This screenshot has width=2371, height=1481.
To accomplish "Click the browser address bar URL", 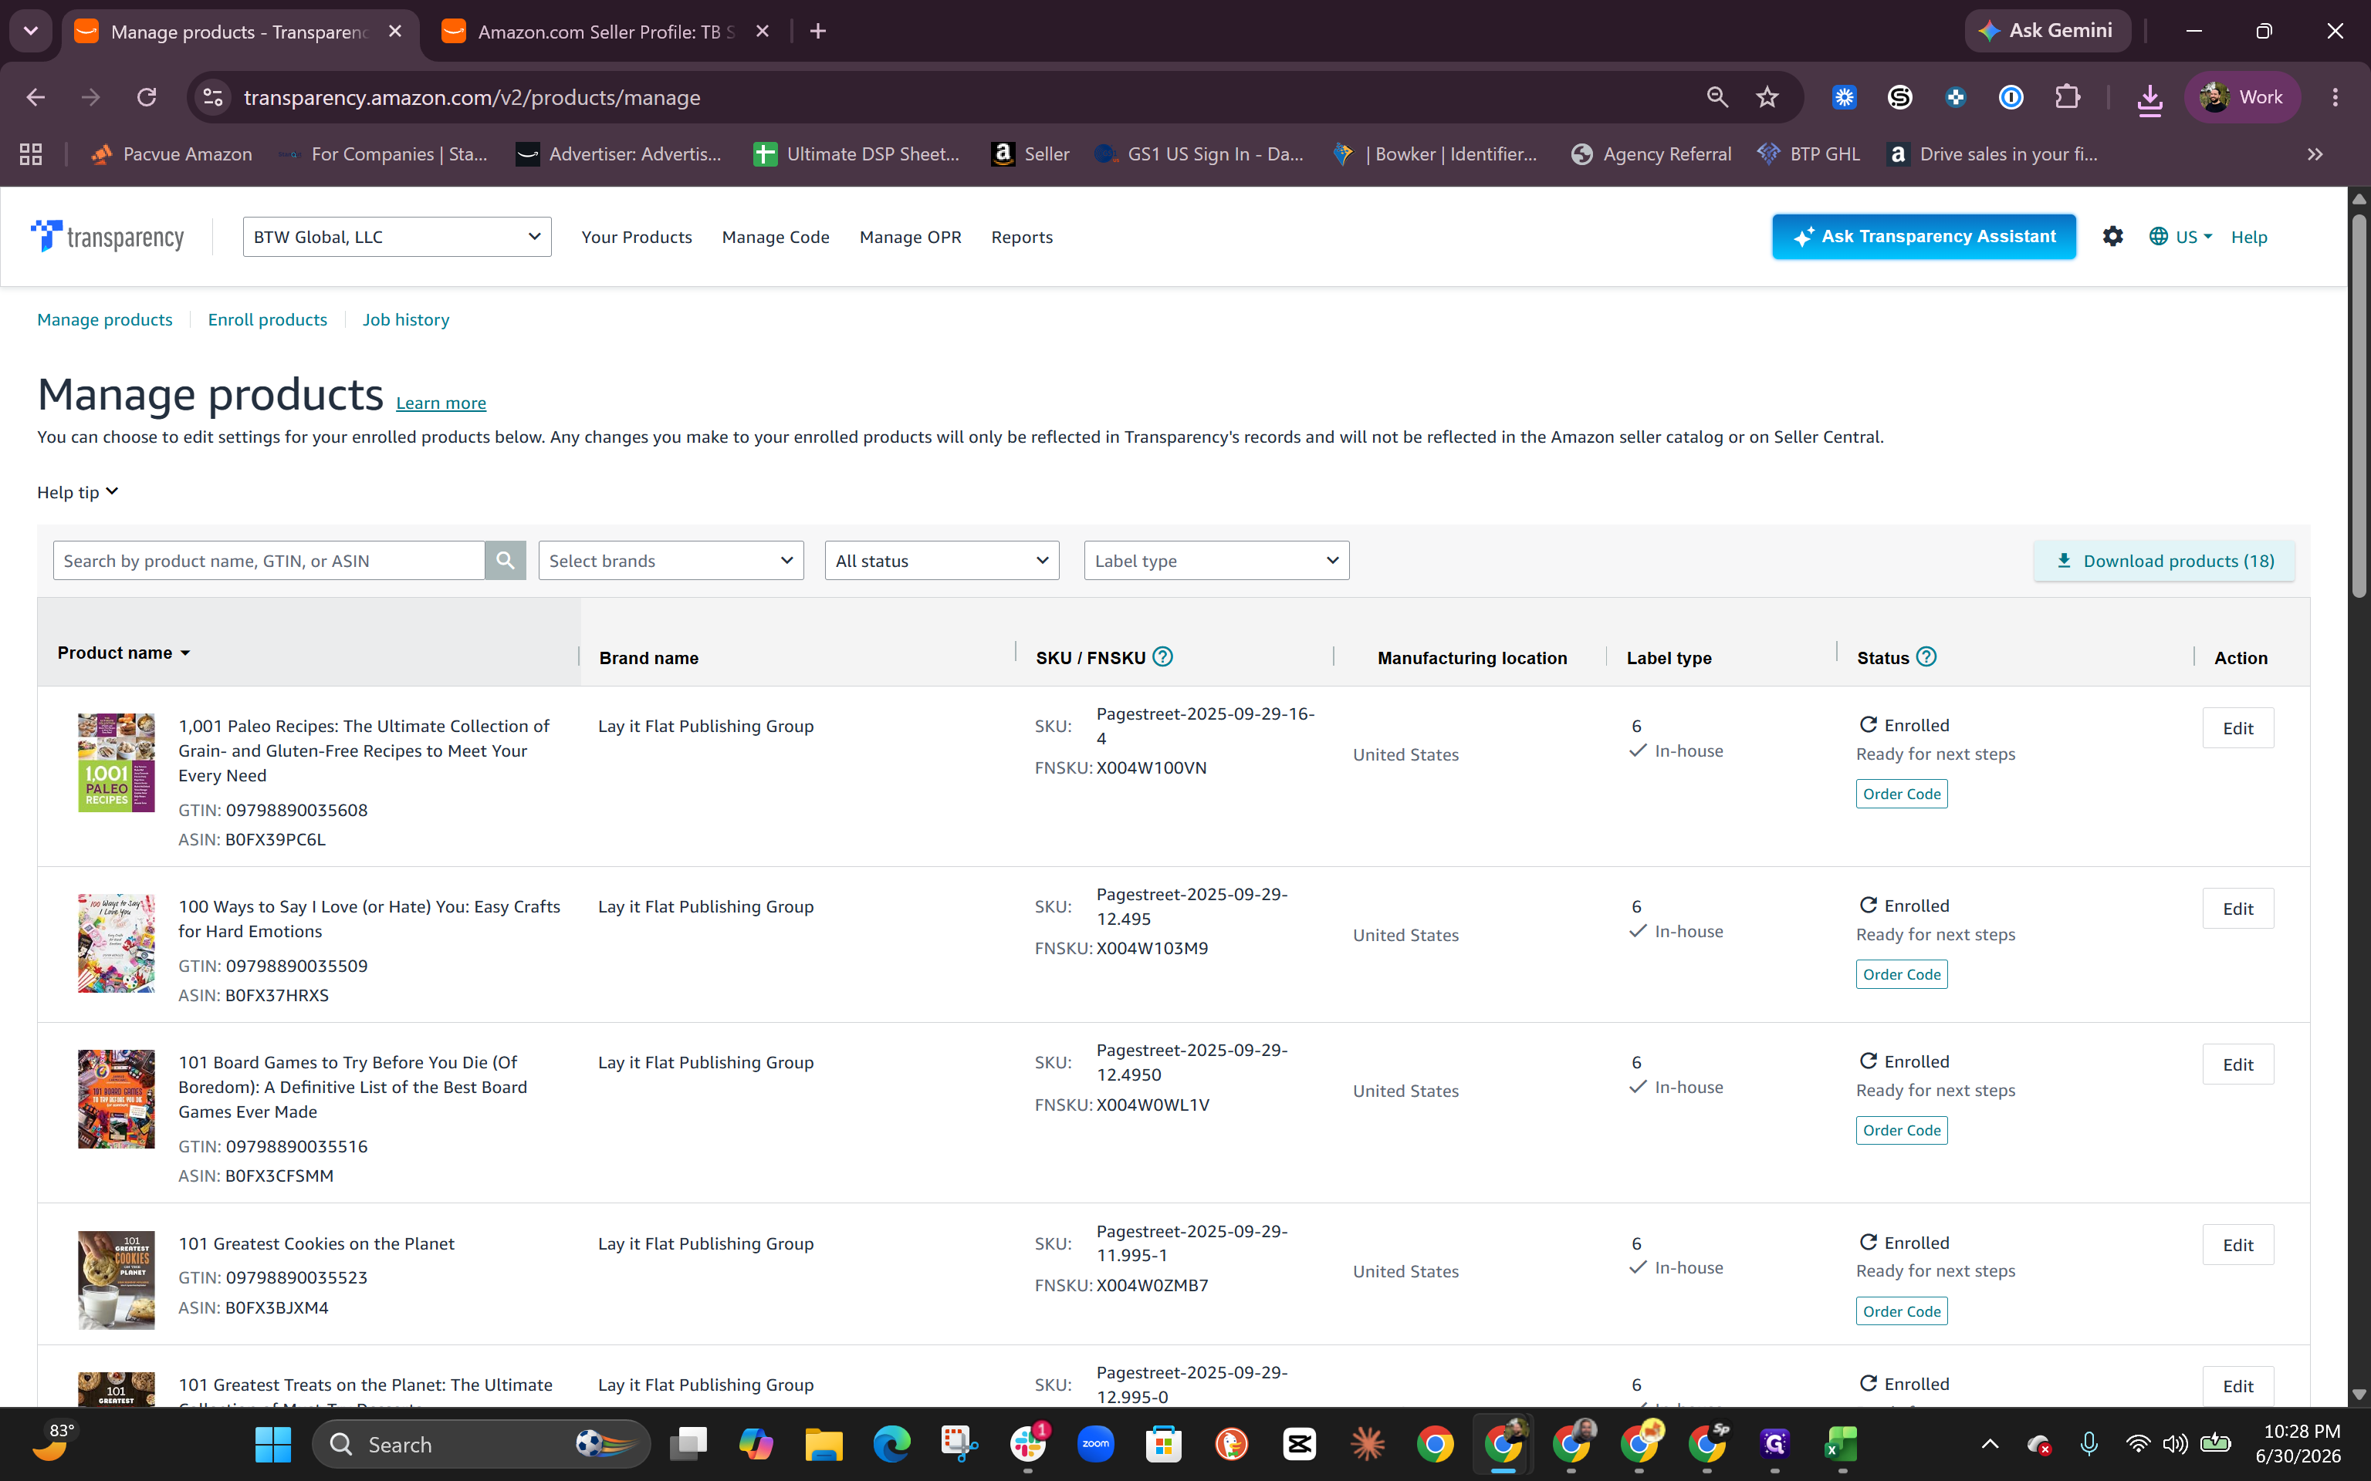I will coord(472,97).
